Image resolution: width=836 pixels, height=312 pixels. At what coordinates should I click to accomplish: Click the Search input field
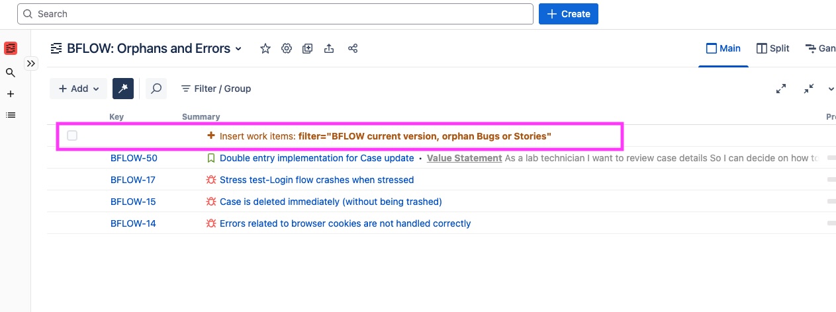click(275, 14)
